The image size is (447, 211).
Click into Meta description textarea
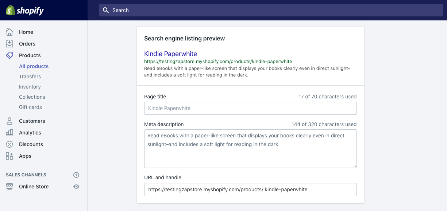pyautogui.click(x=250, y=149)
